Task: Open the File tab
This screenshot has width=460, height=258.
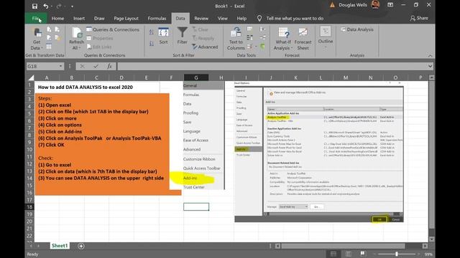Action: (x=35, y=19)
